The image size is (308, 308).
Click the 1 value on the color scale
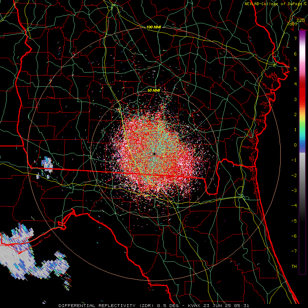295,130
